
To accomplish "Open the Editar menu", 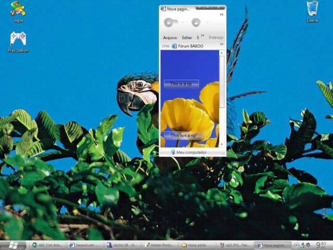I will coord(187,37).
